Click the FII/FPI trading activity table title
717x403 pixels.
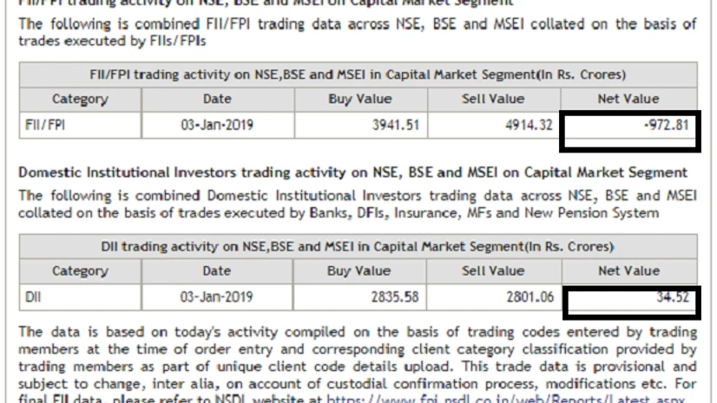click(x=358, y=75)
